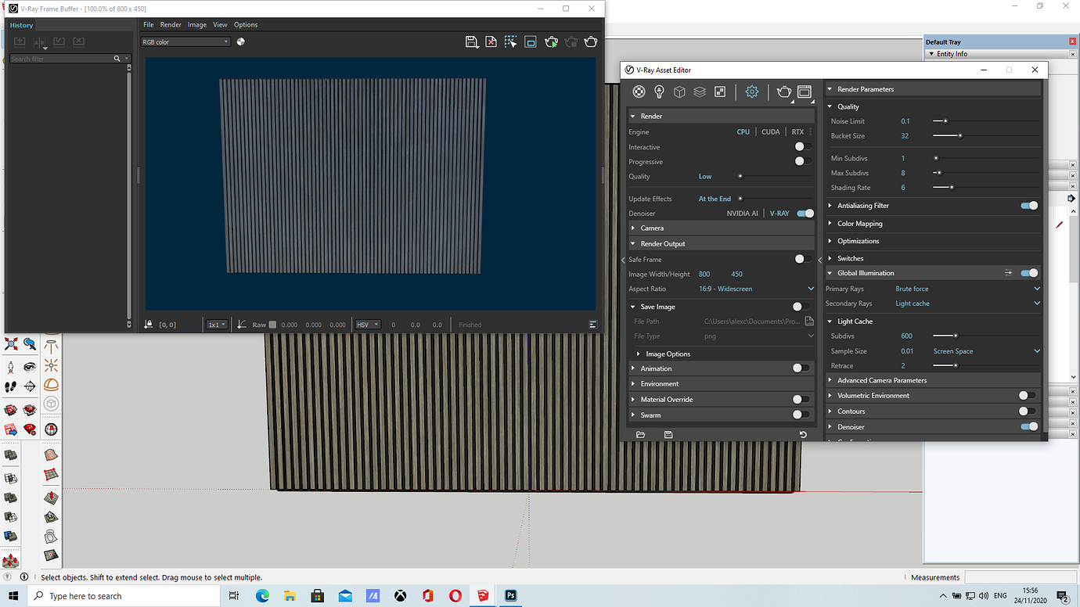
Task: Start a render with the teapot icon
Action: click(783, 92)
